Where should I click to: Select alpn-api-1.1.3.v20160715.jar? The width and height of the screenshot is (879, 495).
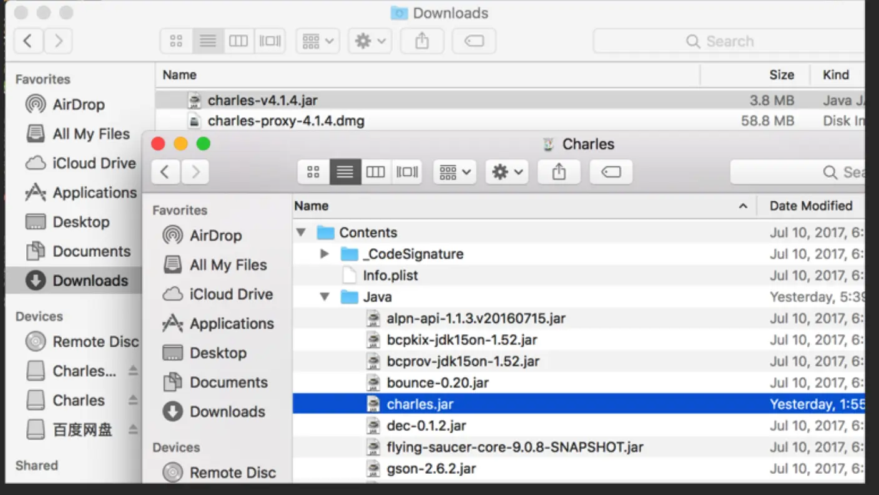click(578, 318)
